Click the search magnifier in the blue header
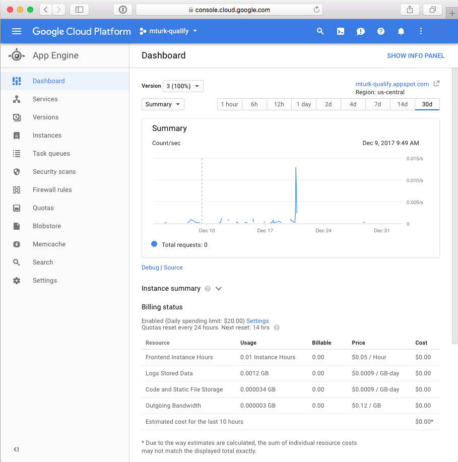Image resolution: width=458 pixels, height=462 pixels. tap(320, 31)
